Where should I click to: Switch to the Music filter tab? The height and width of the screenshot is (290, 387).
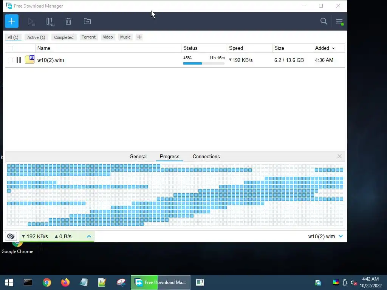tap(125, 37)
